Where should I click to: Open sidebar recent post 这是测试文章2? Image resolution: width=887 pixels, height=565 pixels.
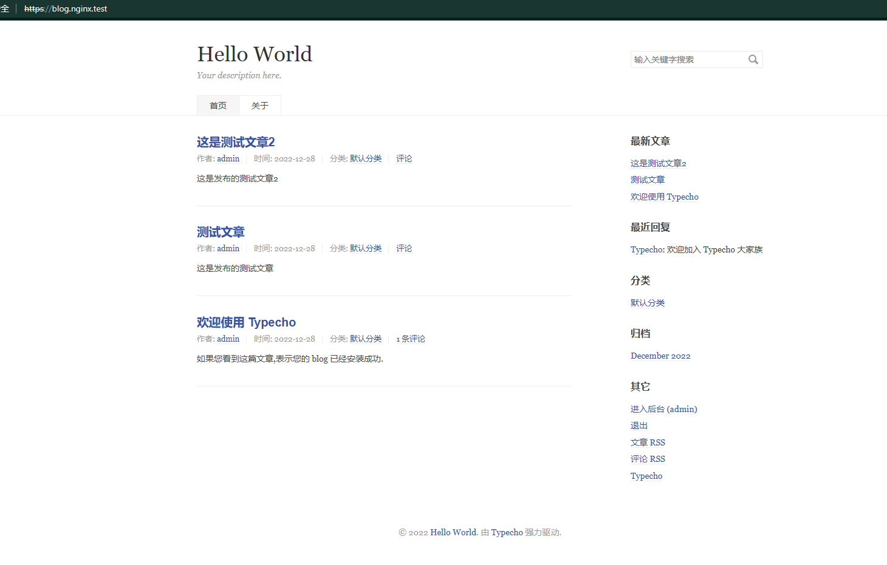point(659,163)
